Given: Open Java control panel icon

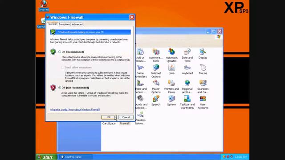Looking at the screenshot, I should click(x=171, y=68).
